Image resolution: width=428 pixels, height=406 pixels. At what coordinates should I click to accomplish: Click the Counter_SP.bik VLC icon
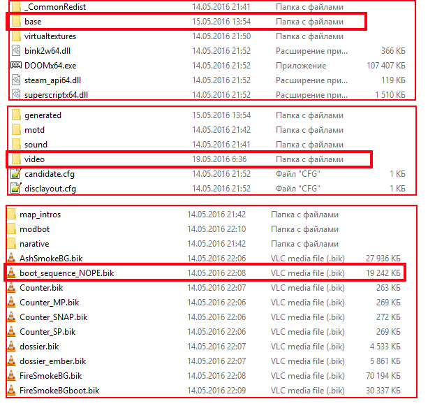click(x=11, y=331)
